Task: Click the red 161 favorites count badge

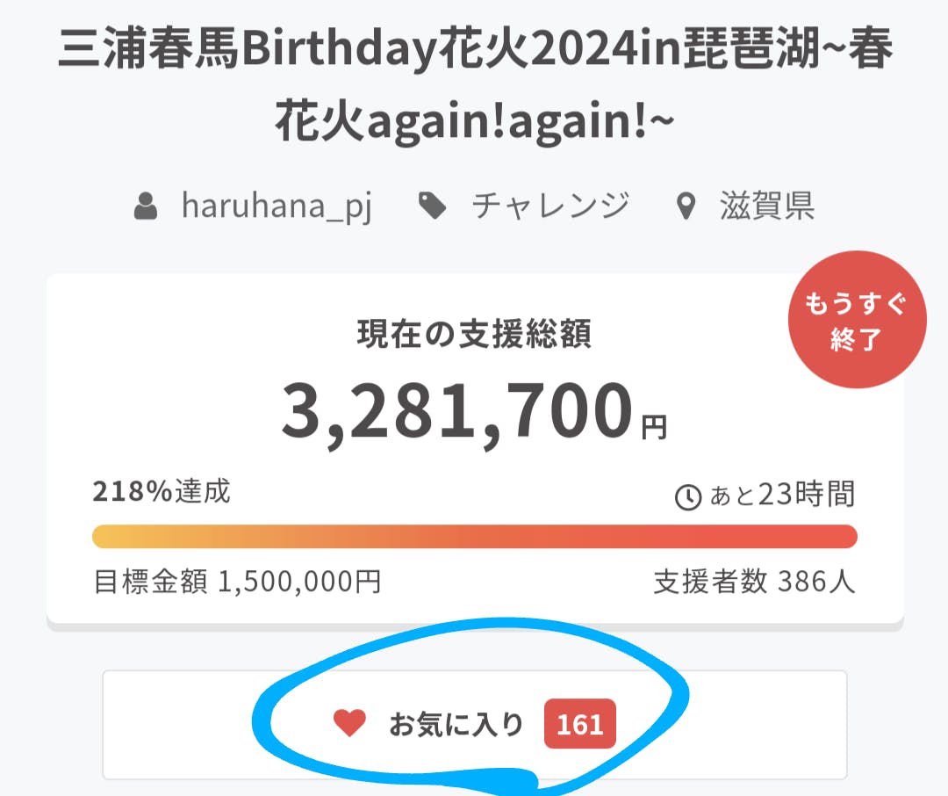Action: [x=580, y=725]
